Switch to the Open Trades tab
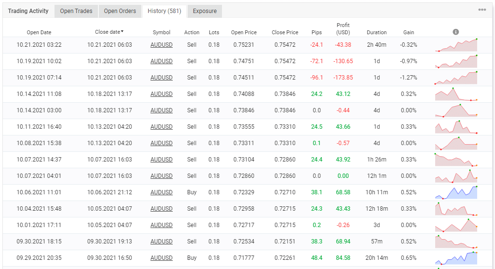The width and height of the screenshot is (495, 269). 76,11
